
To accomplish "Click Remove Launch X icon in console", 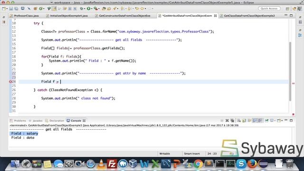I will click(227, 121).
